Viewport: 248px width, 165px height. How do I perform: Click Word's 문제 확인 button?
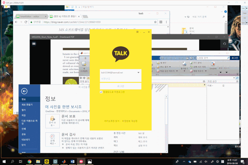(52, 139)
